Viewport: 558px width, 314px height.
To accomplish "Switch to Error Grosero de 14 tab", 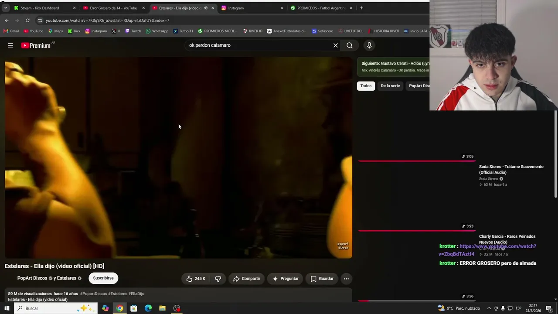I will pyautogui.click(x=113, y=8).
